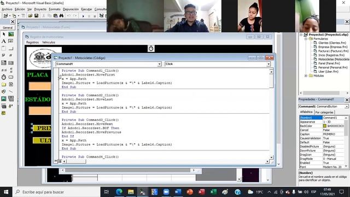Select the Frame tool in the toolbox
This screenshot has width=350, height=197.
click(4, 49)
